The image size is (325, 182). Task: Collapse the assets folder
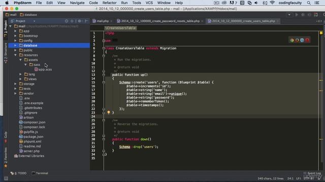tap(20, 60)
